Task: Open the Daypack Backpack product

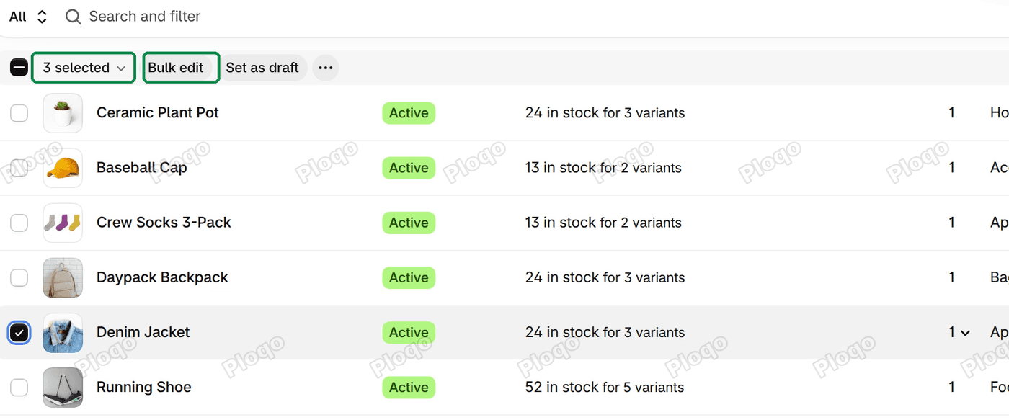Action: click(x=162, y=278)
